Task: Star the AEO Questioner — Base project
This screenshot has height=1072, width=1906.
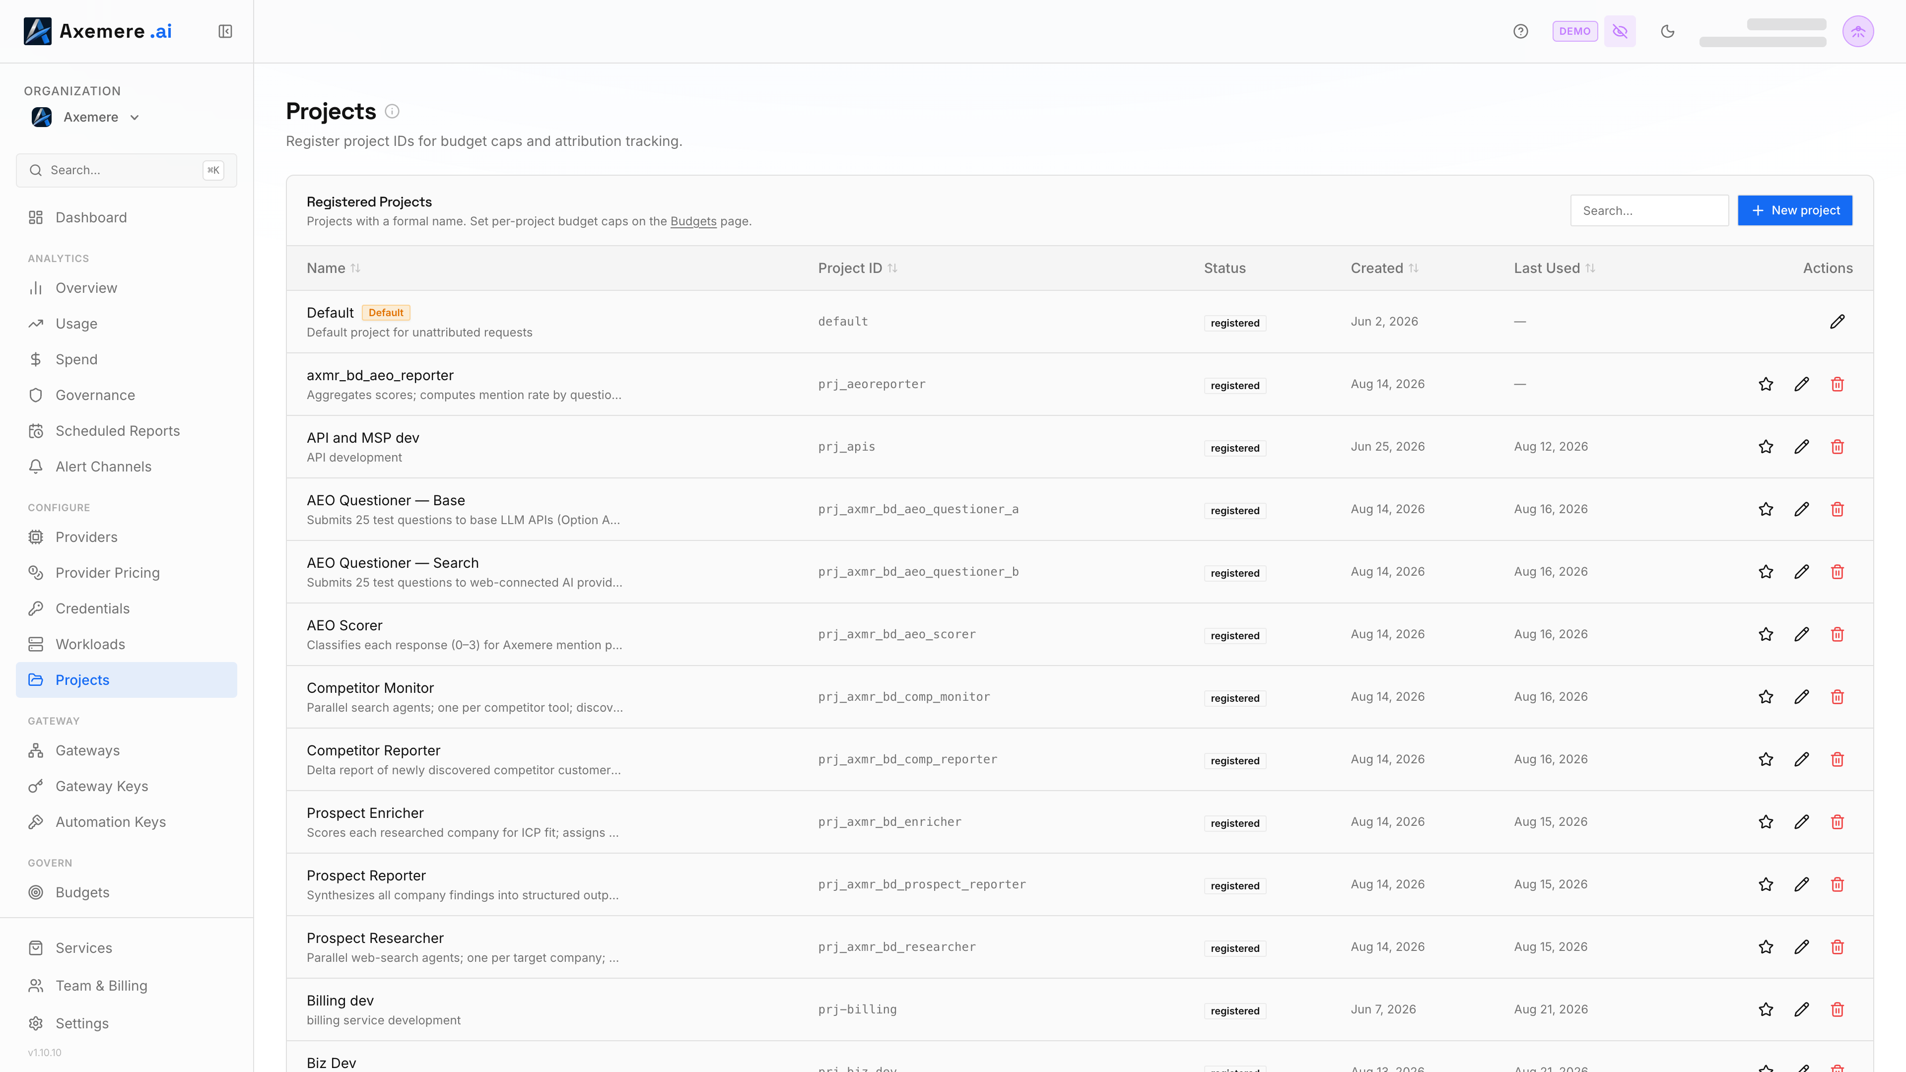Action: point(1766,509)
